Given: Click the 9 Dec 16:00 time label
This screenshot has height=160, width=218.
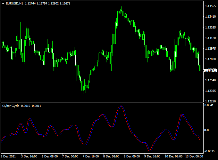Looking at the screenshot, I should pos(152,156).
